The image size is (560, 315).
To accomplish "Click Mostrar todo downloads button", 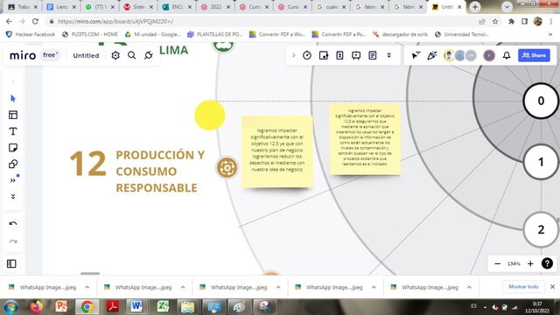I will click(x=523, y=287).
